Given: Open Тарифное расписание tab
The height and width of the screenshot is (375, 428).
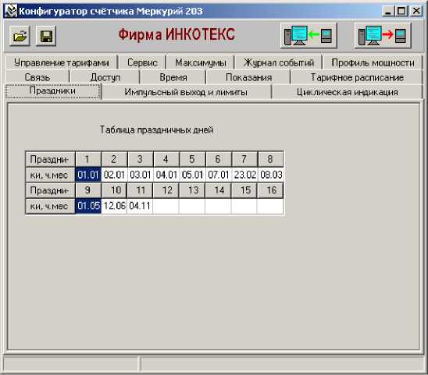Looking at the screenshot, I should (357, 77).
